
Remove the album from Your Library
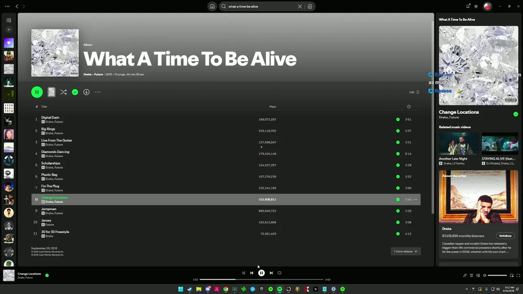click(x=75, y=92)
